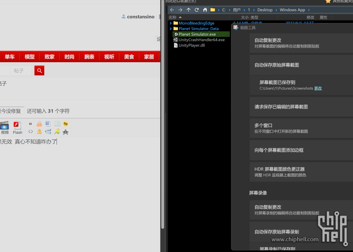
Task: Insert a video using the 视频 icon
Action: coord(4,126)
